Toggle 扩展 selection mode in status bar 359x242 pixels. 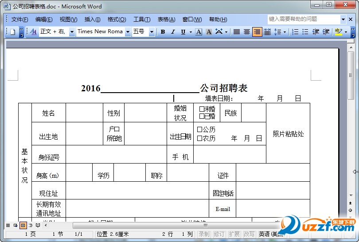pyautogui.click(x=234, y=234)
